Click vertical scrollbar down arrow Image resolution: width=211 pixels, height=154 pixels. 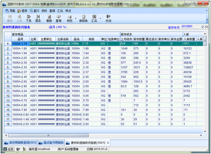tap(205, 131)
